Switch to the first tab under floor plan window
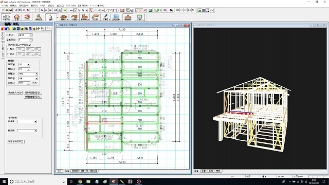This screenshot has width=329, height=185. point(60,171)
